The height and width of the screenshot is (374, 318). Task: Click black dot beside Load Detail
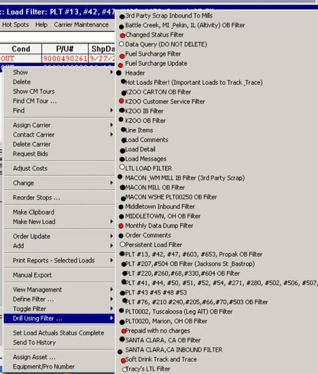click(x=122, y=150)
